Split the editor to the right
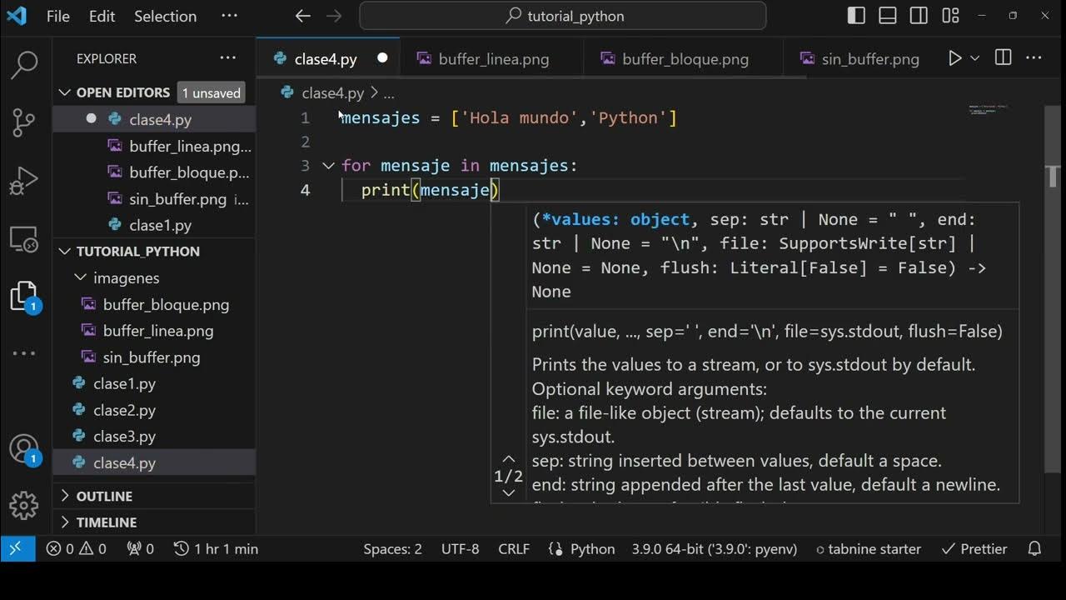 click(1004, 58)
